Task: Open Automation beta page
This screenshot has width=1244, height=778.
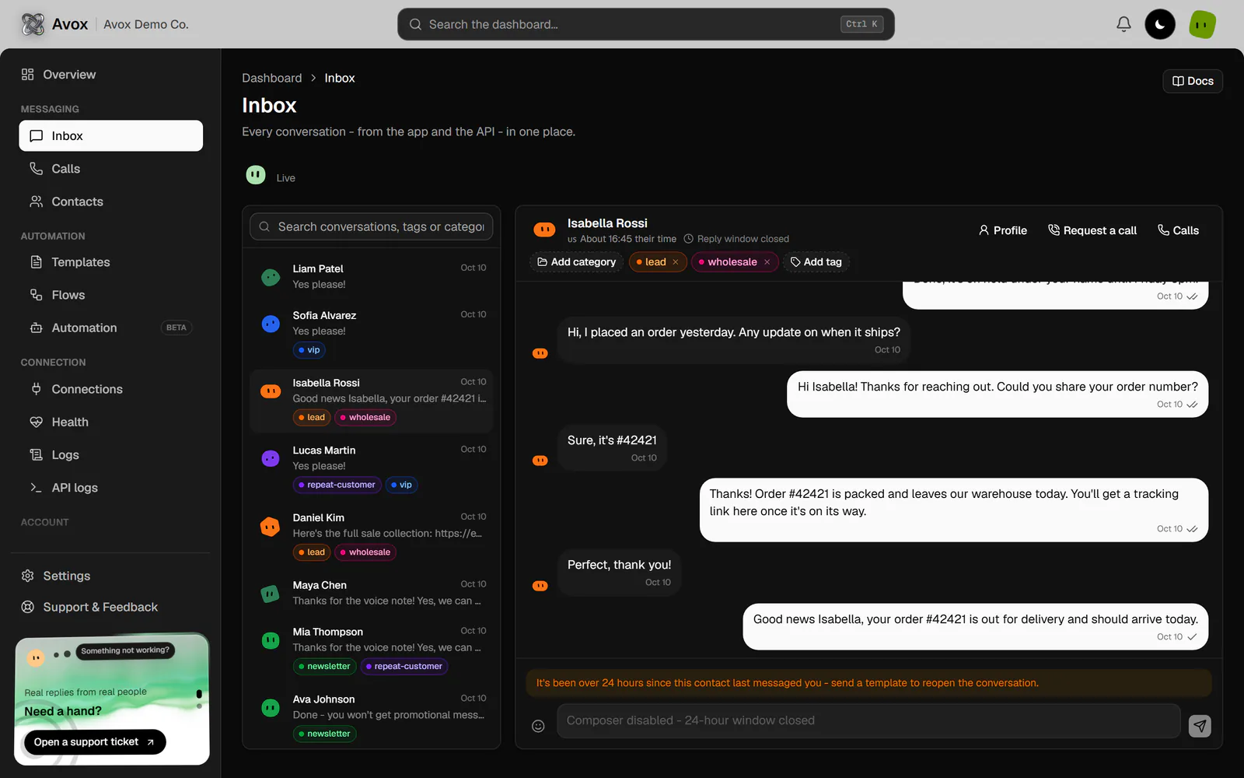Action: point(110,328)
